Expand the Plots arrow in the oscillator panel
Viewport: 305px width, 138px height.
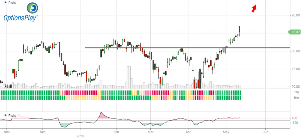pos(5,116)
